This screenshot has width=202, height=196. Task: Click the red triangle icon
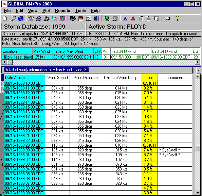click(x=133, y=19)
